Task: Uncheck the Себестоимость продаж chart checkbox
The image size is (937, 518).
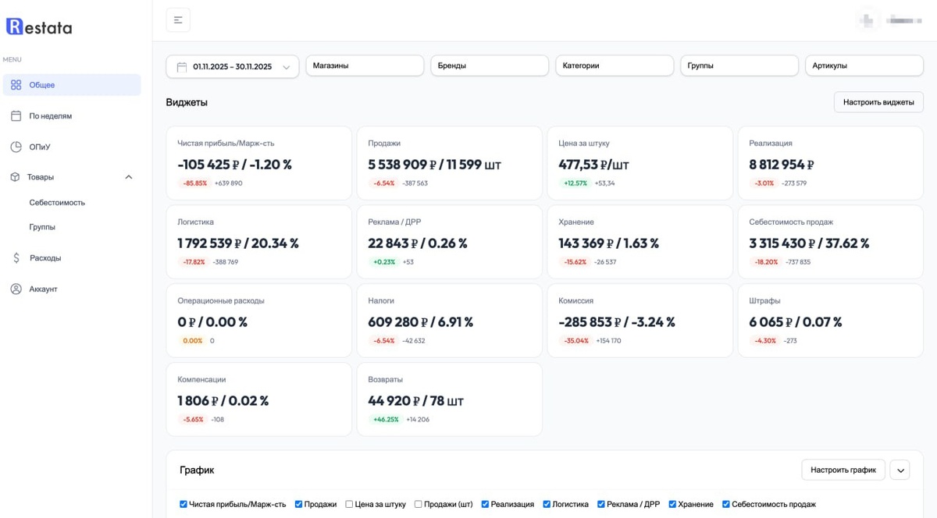Action: pyautogui.click(x=726, y=504)
